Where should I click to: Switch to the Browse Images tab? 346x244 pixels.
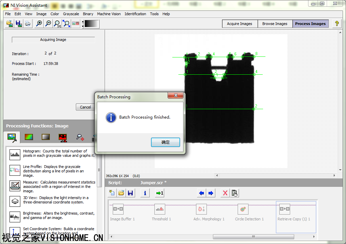tap(275, 24)
